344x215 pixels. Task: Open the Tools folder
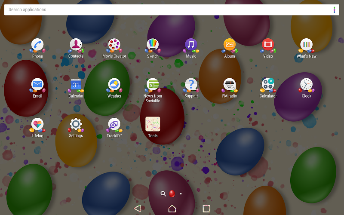(x=153, y=125)
